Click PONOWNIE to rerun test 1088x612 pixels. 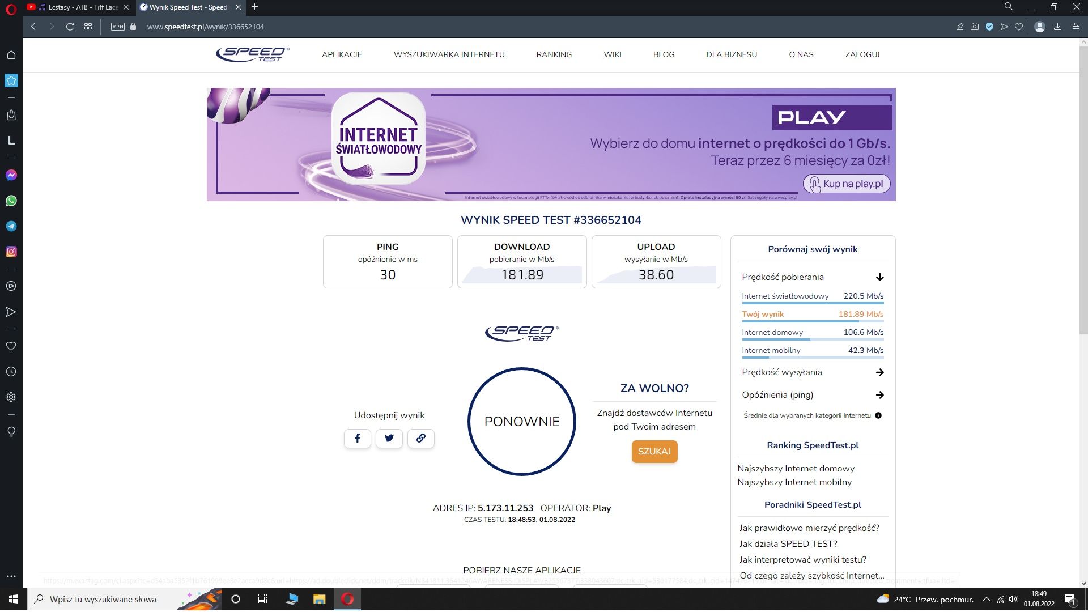[x=522, y=422]
